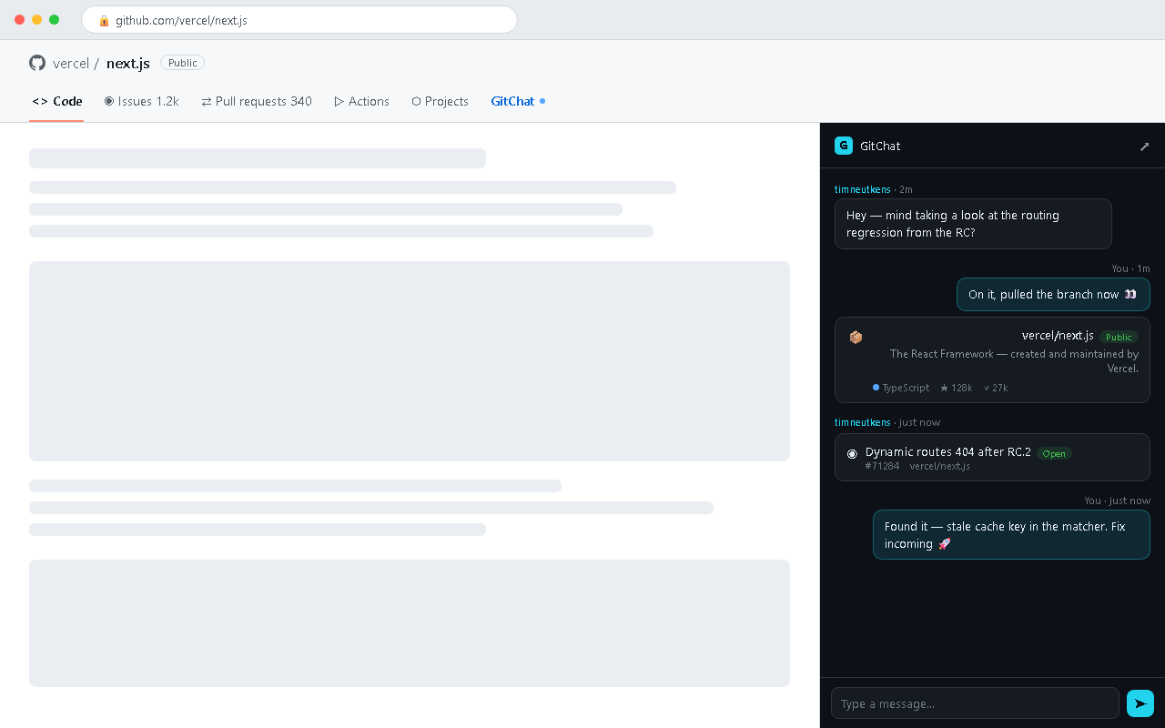
Task: Click the open issue circle icon
Action: point(852,453)
